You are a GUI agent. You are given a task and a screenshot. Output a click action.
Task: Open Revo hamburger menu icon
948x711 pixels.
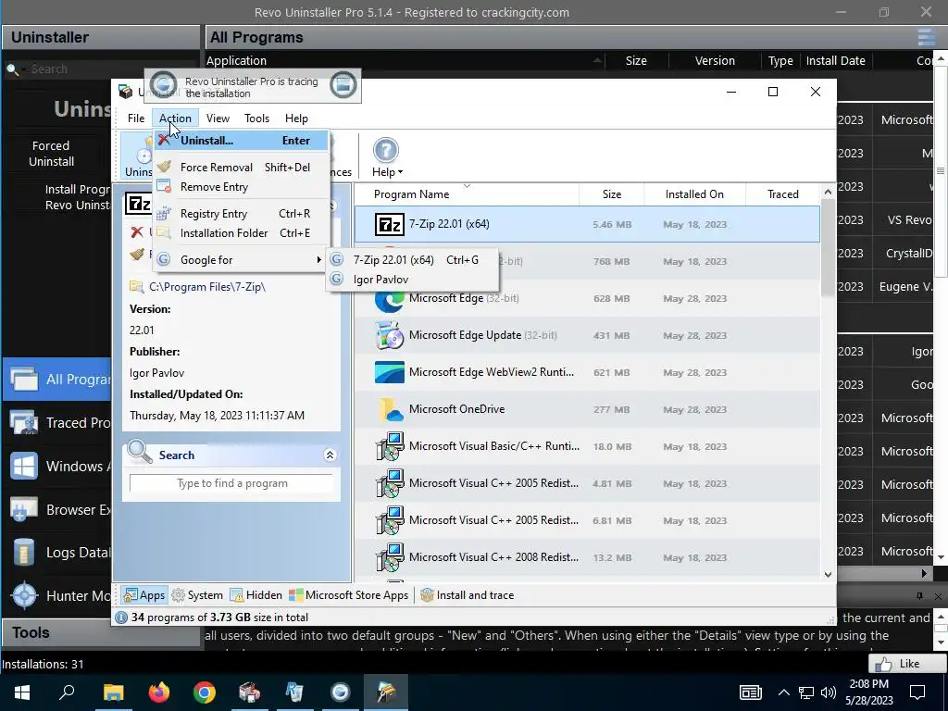926,37
